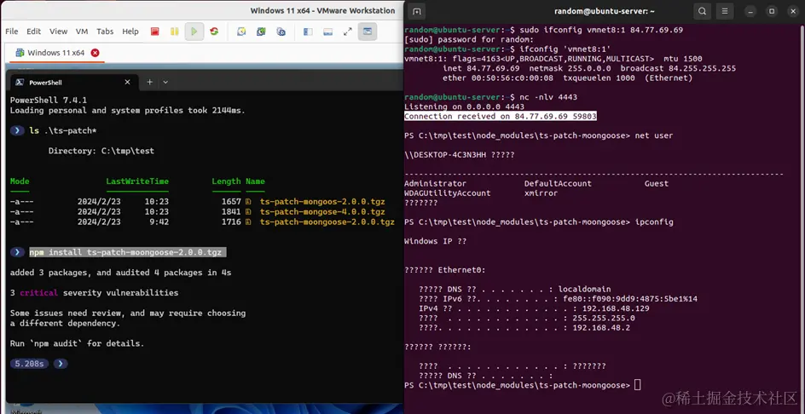The height and width of the screenshot is (414, 805).
Task: Close the Ubuntu terminal window
Action: (x=791, y=11)
